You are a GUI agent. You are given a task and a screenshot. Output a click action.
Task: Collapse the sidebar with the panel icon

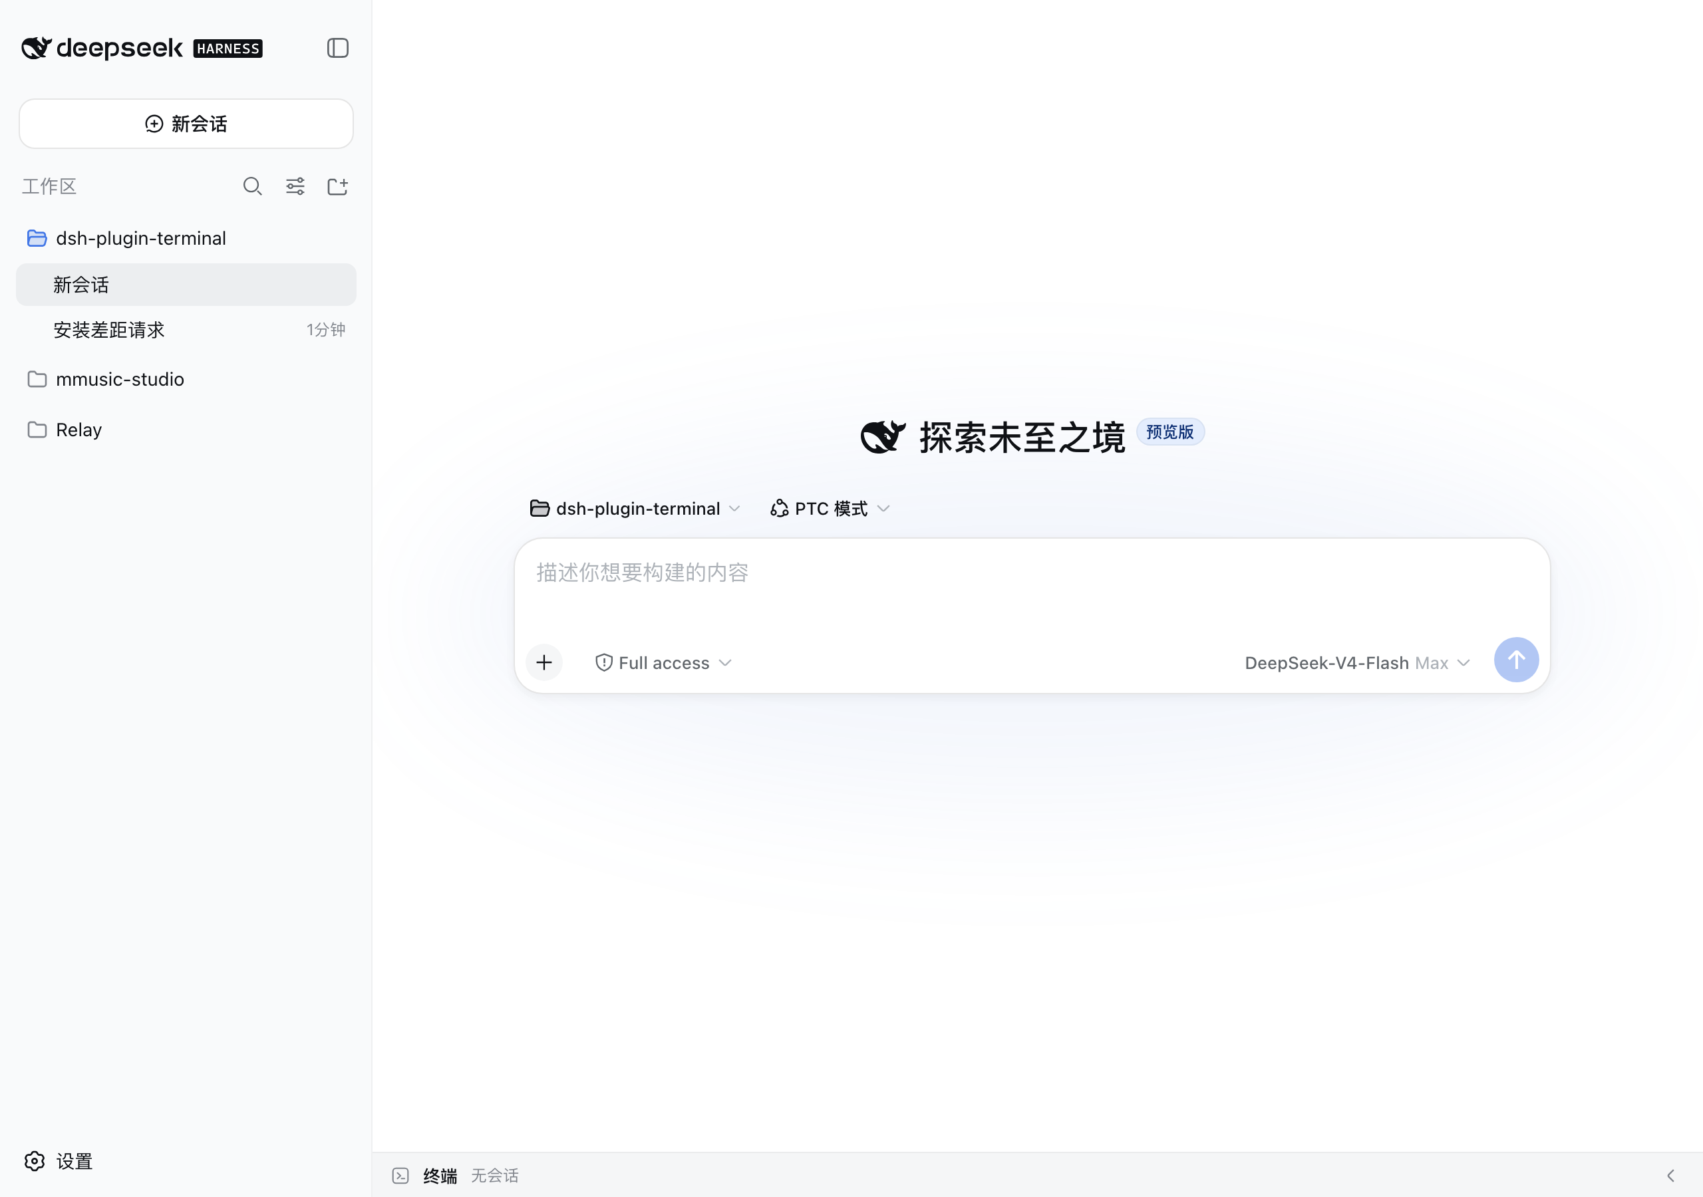click(337, 48)
